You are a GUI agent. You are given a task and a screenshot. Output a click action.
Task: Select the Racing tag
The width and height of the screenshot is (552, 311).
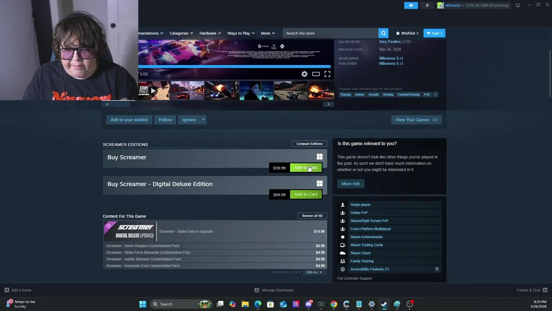pyautogui.click(x=345, y=94)
